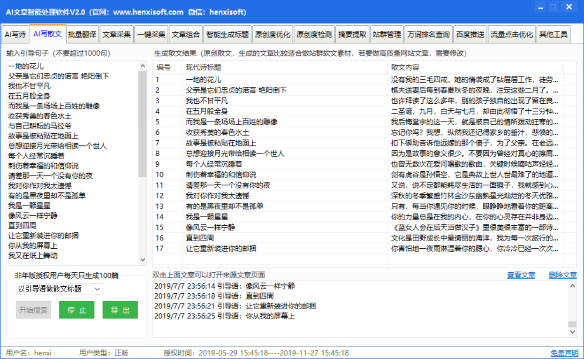Click the 编号 column header
The image size is (584, 359).
(x=167, y=67)
